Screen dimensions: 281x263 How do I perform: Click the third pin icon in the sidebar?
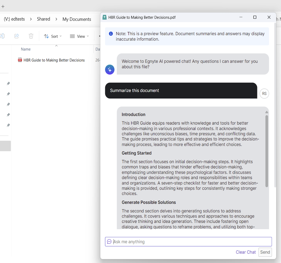[x=8, y=104]
